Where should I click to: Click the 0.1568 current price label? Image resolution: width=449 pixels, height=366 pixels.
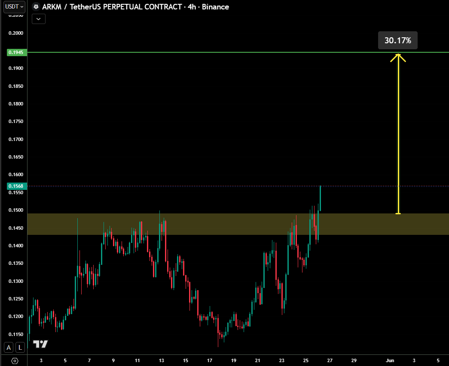point(17,186)
